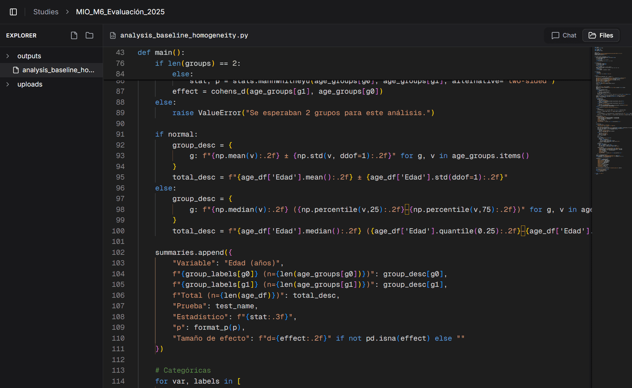Click the Python file icon in editor header
Viewport: 632px width, 388px height.
113,35
